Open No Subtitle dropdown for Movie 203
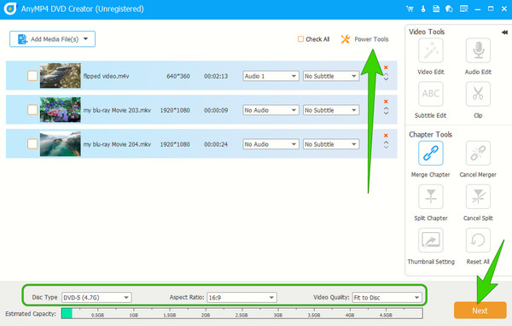This screenshot has width=512, height=326. point(331,110)
